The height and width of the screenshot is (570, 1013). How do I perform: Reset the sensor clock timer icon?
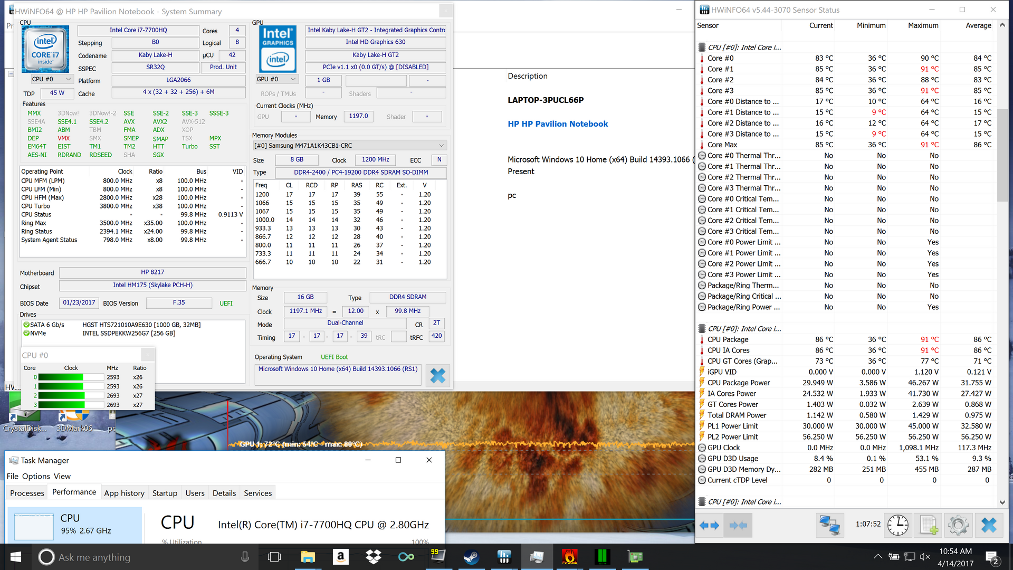click(x=897, y=525)
